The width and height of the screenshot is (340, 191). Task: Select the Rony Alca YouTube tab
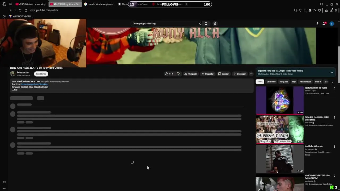[65, 4]
